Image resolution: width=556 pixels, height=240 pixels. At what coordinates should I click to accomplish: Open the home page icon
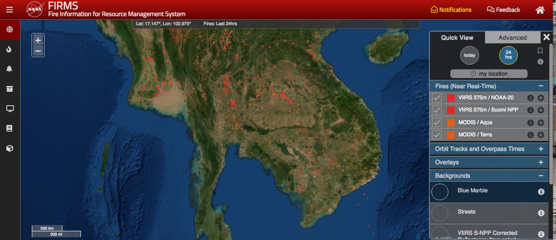click(540, 10)
